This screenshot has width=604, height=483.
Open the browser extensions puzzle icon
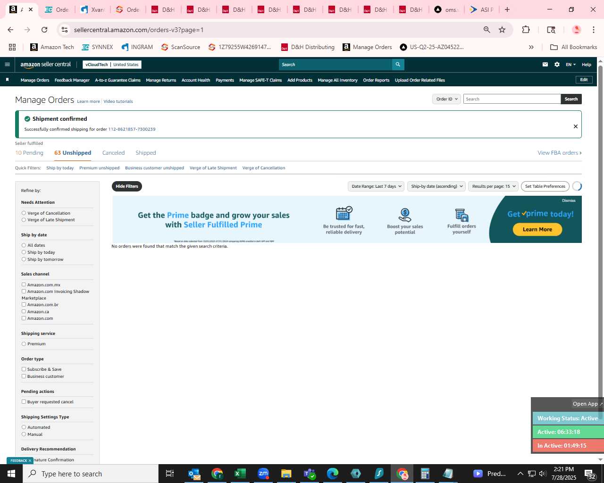click(x=526, y=30)
